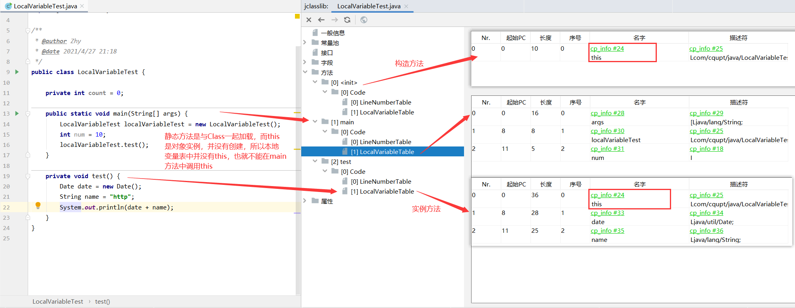The height and width of the screenshot is (308, 795).
Task: Go forward with right arrow icon
Action: (335, 20)
